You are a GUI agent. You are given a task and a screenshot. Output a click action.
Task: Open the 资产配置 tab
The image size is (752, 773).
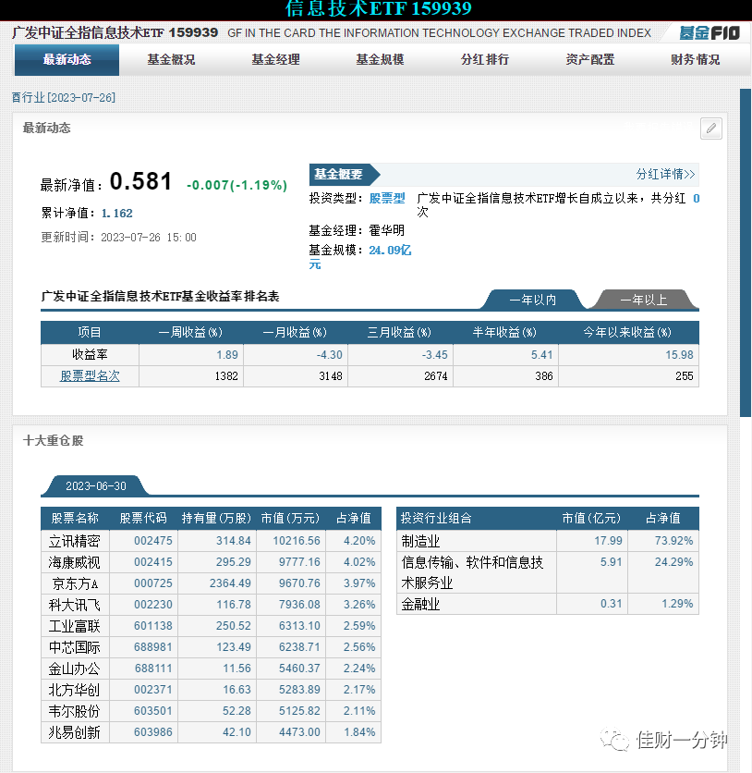pyautogui.click(x=590, y=60)
